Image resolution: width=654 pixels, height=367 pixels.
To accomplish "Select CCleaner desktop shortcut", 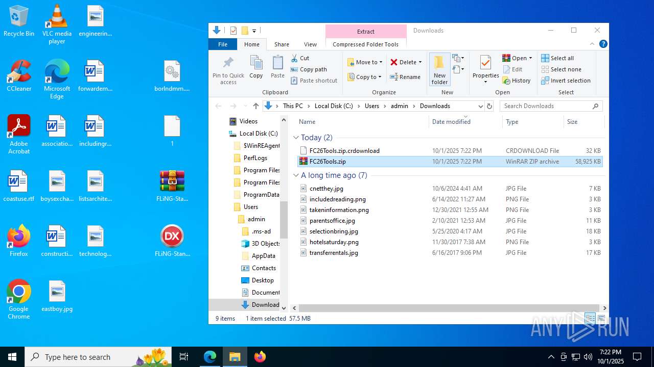I will coord(19,75).
